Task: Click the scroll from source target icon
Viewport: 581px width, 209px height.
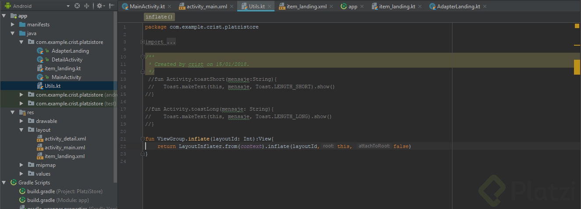Action: pyautogui.click(x=77, y=6)
